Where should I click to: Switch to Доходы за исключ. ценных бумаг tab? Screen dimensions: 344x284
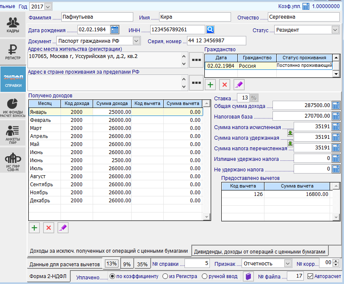109,251
